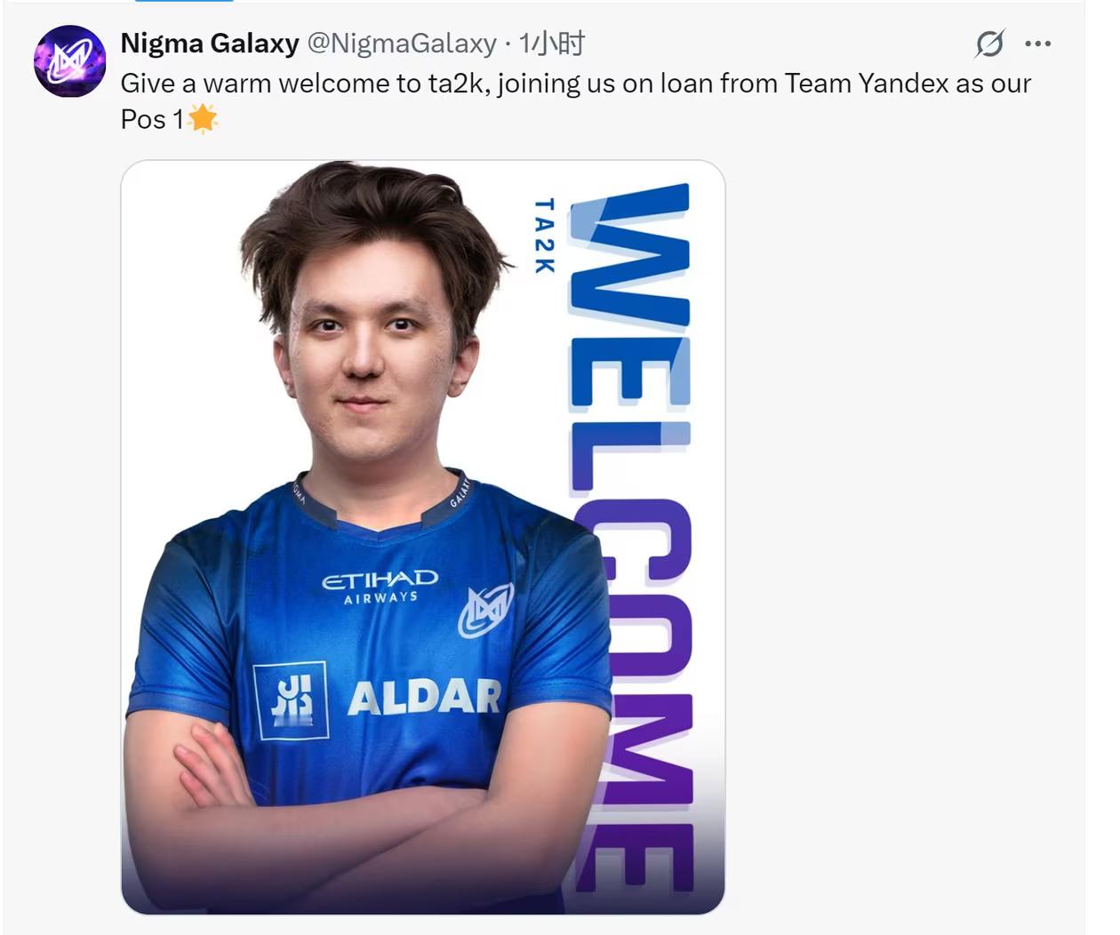Viewport: 1120px width, 935px height.
Task: Click the TA2K label in the image
Action: coord(544,236)
